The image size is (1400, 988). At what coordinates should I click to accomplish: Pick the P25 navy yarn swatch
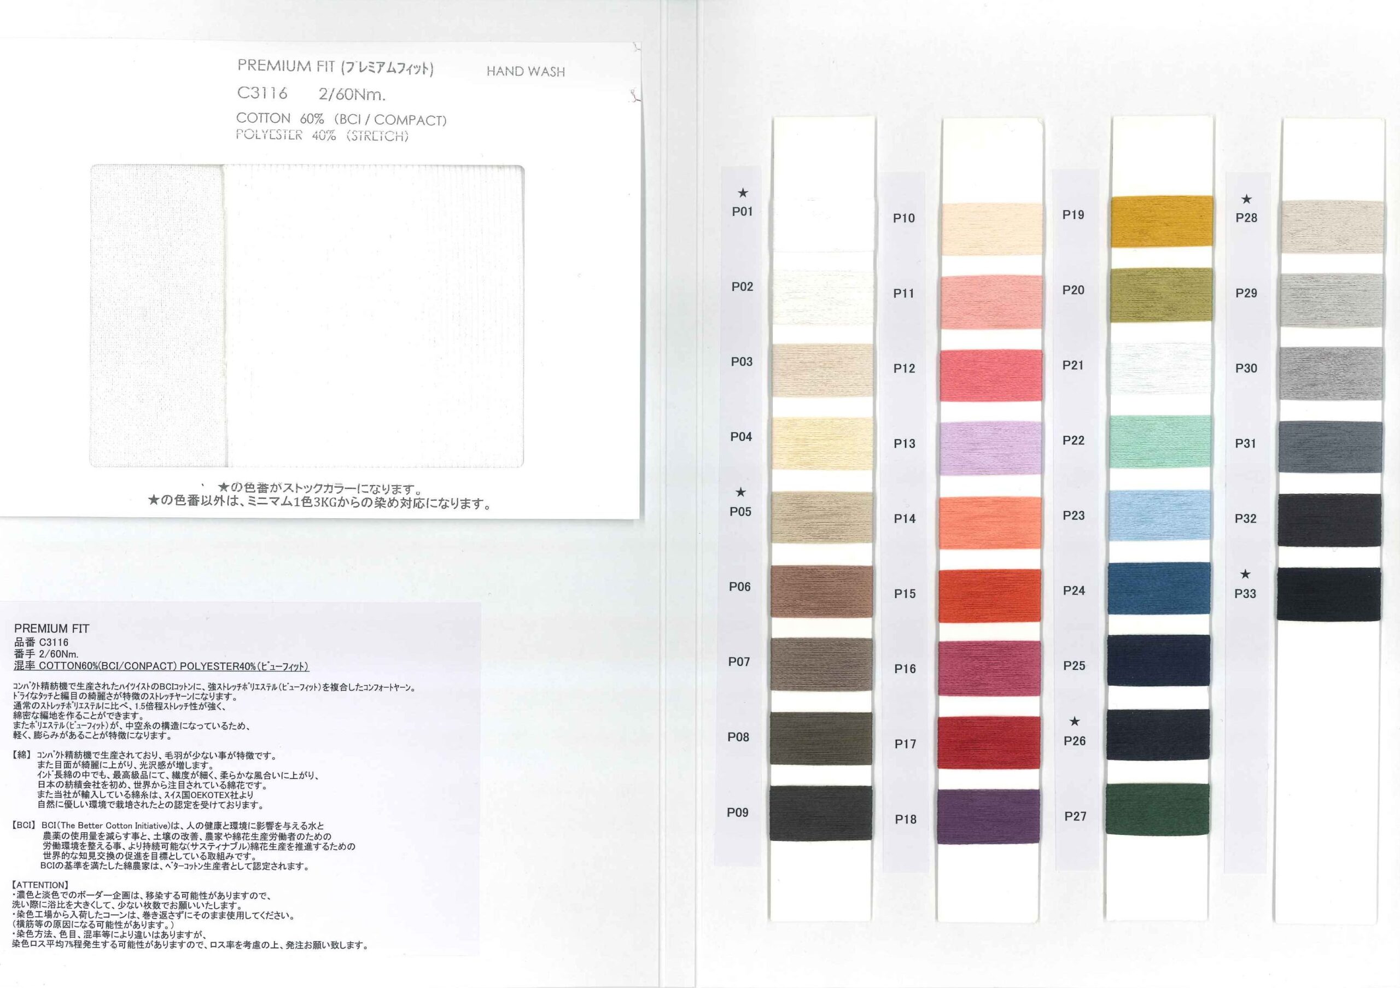1159,660
